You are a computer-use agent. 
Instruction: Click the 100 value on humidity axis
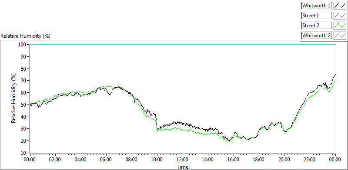23,45
